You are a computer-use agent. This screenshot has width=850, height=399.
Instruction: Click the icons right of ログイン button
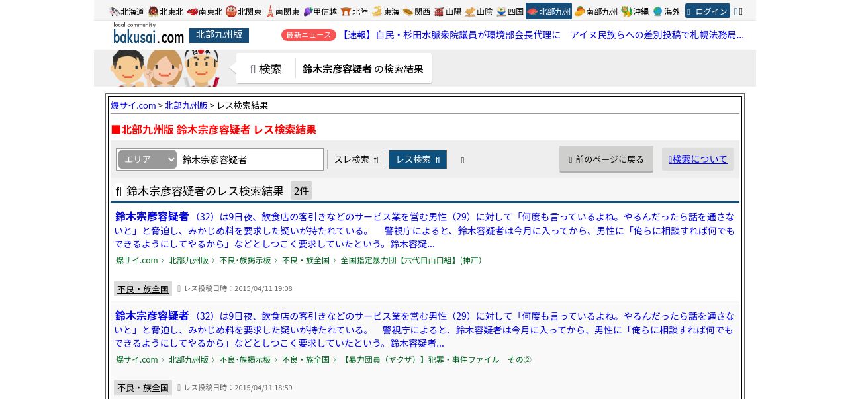coord(738,11)
